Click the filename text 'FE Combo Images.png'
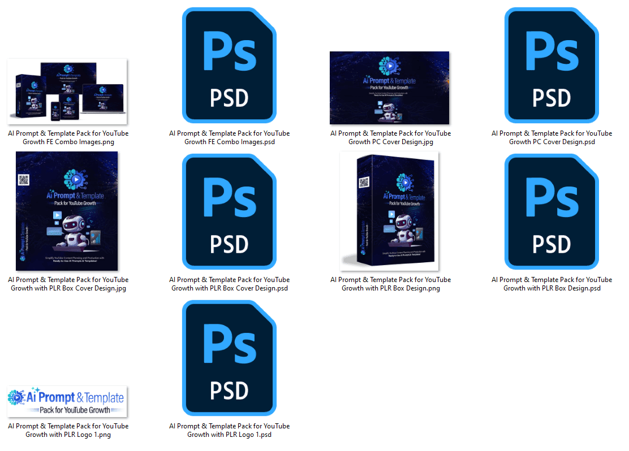 tap(68, 138)
